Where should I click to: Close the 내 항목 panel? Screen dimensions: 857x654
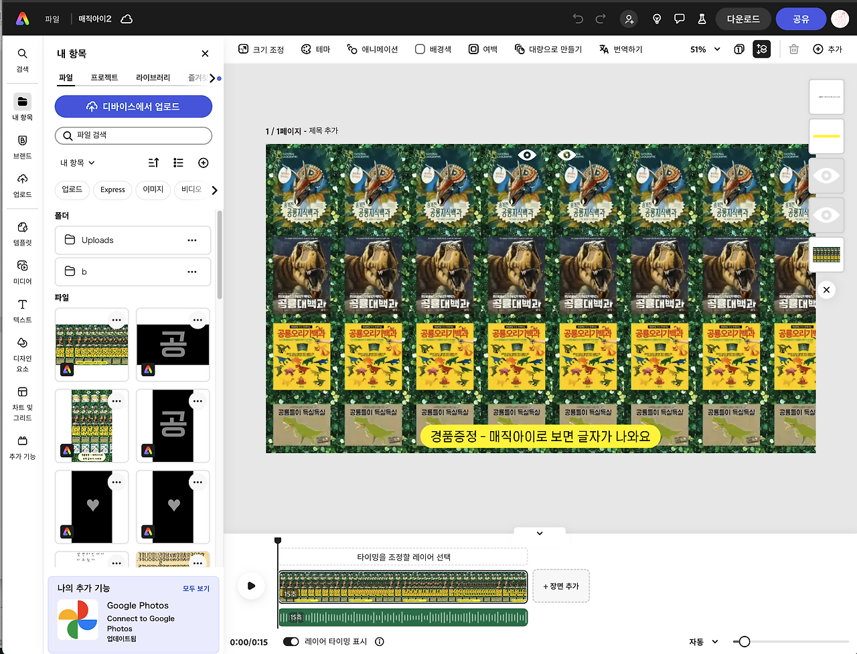205,54
